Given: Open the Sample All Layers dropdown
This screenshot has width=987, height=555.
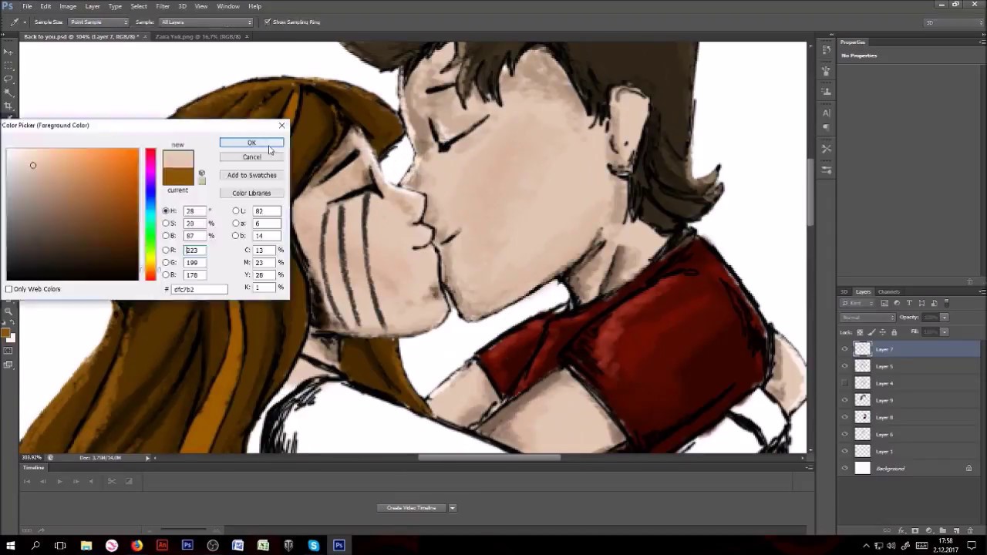Looking at the screenshot, I should tap(206, 22).
